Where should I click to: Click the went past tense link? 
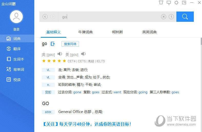117,92
